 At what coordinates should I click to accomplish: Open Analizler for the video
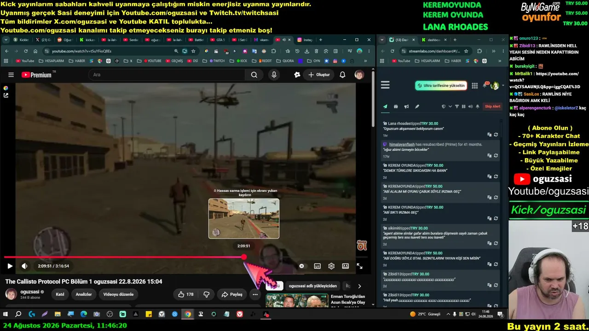(84, 294)
